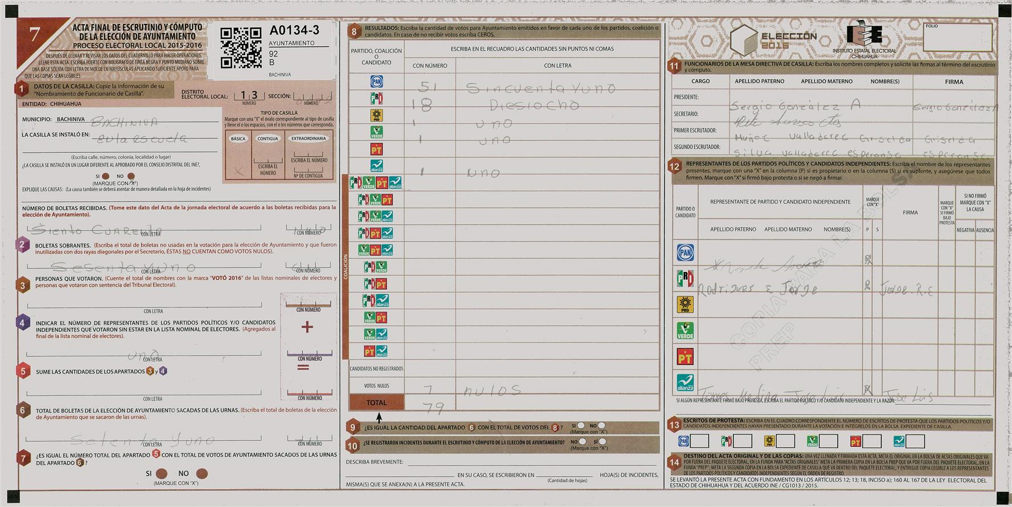Select the SI circle at bottom-left question 7
The height and width of the screenshot is (507, 1012).
pos(161,473)
